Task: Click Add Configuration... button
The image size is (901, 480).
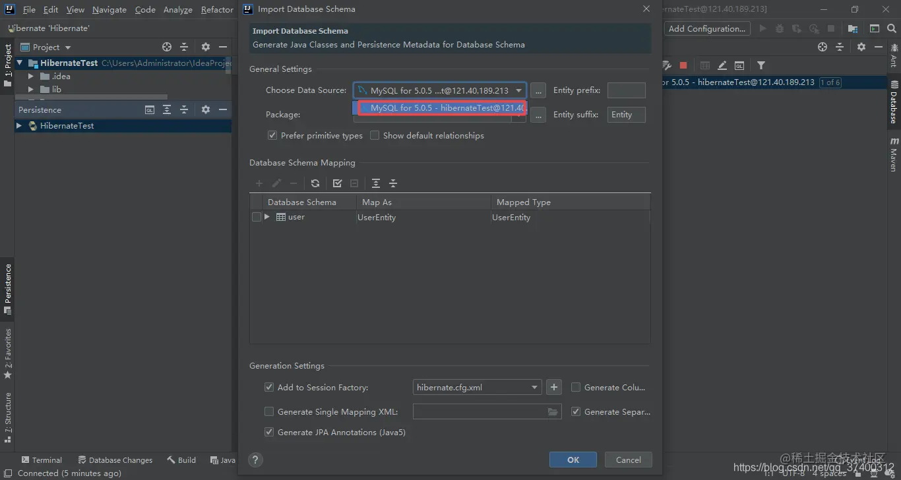Action: [x=706, y=28]
